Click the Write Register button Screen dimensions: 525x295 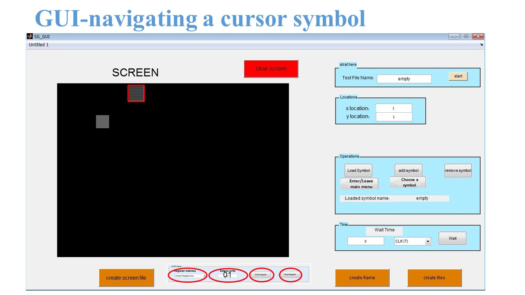point(260,275)
